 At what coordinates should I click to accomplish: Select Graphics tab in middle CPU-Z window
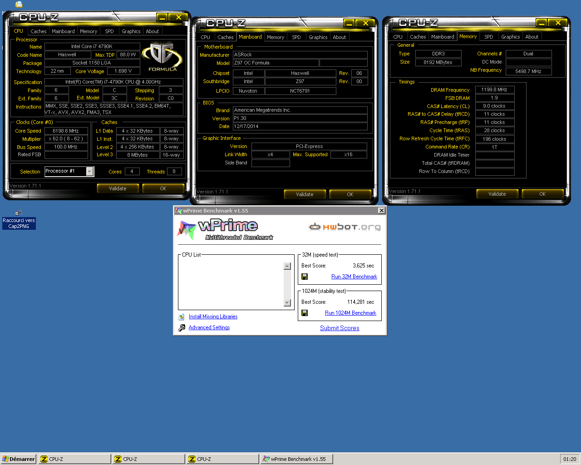(x=318, y=37)
